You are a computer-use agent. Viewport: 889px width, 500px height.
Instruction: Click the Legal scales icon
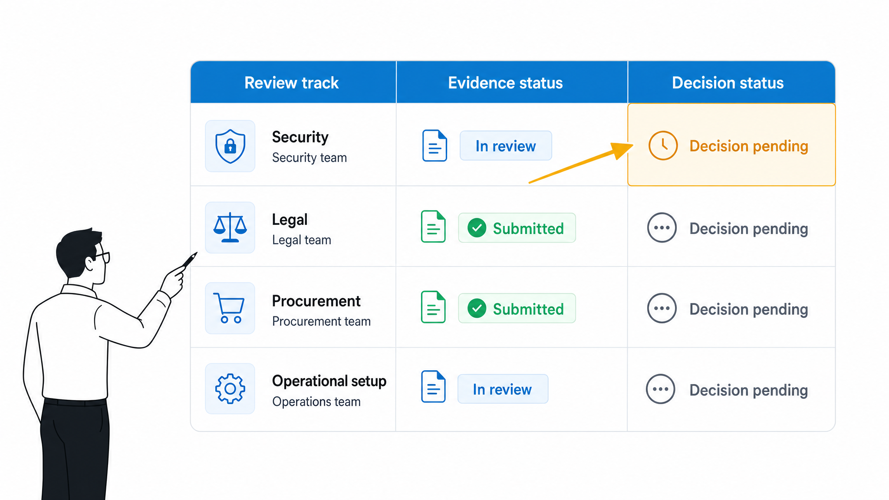point(230,227)
